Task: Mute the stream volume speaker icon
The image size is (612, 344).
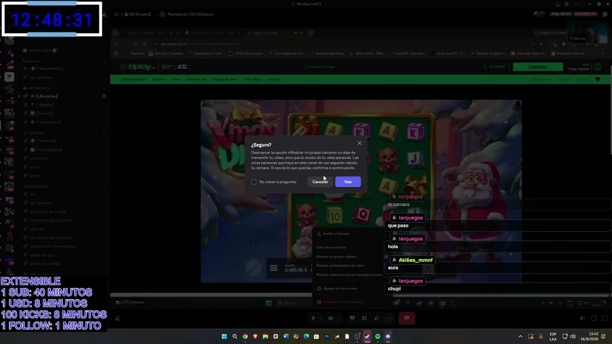Action: pyautogui.click(x=582, y=318)
